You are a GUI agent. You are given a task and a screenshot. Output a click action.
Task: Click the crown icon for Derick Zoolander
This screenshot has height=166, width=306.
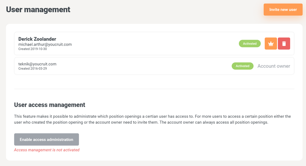click(x=271, y=44)
